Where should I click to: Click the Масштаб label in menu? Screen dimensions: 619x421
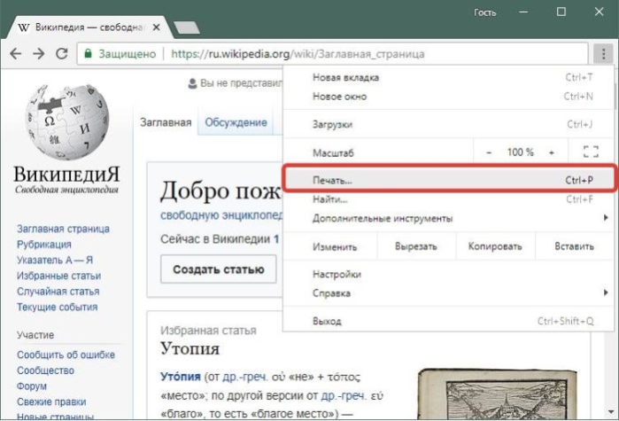click(333, 152)
